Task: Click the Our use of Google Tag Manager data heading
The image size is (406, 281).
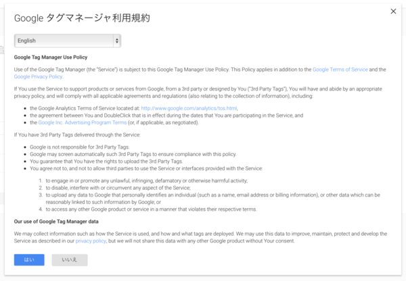Action: pos(56,222)
